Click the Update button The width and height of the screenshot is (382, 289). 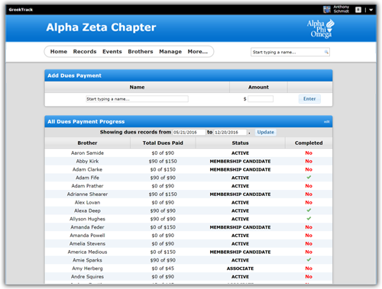tap(266, 132)
